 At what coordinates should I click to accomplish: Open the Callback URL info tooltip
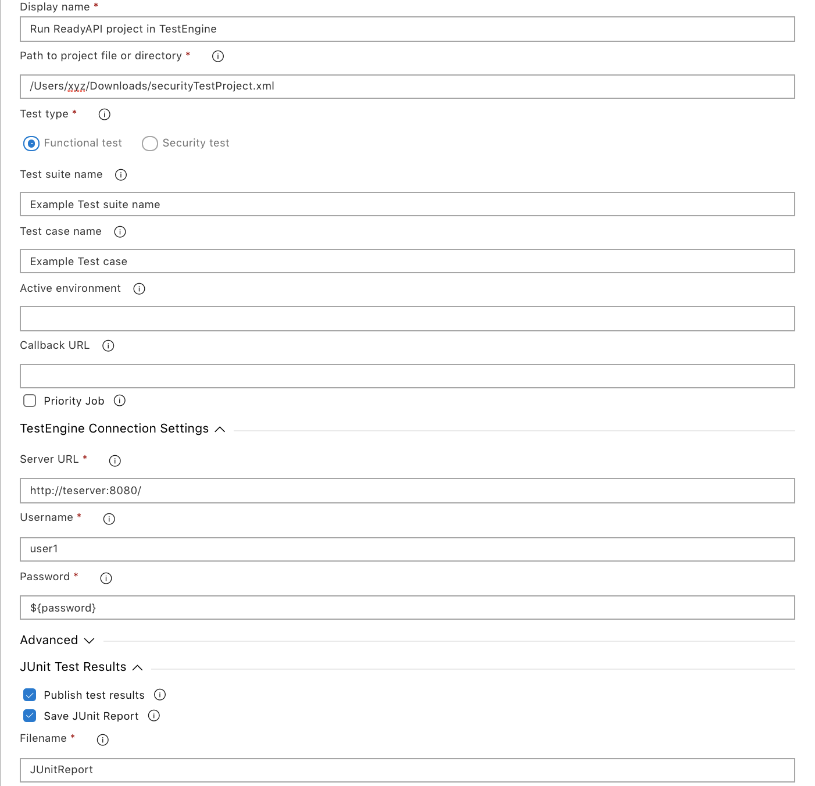(x=108, y=346)
